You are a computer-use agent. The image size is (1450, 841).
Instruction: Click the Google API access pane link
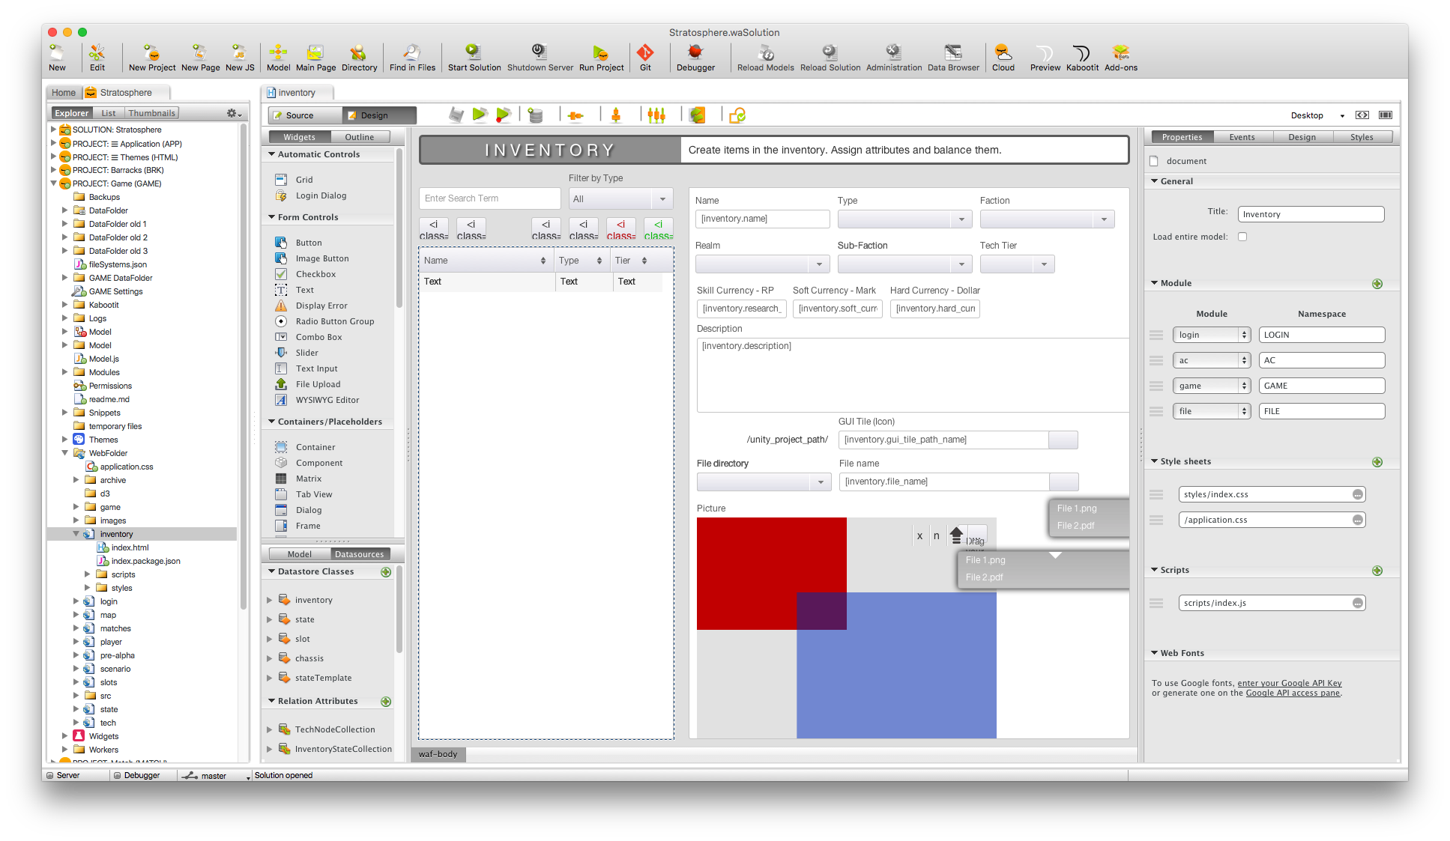pos(1293,693)
